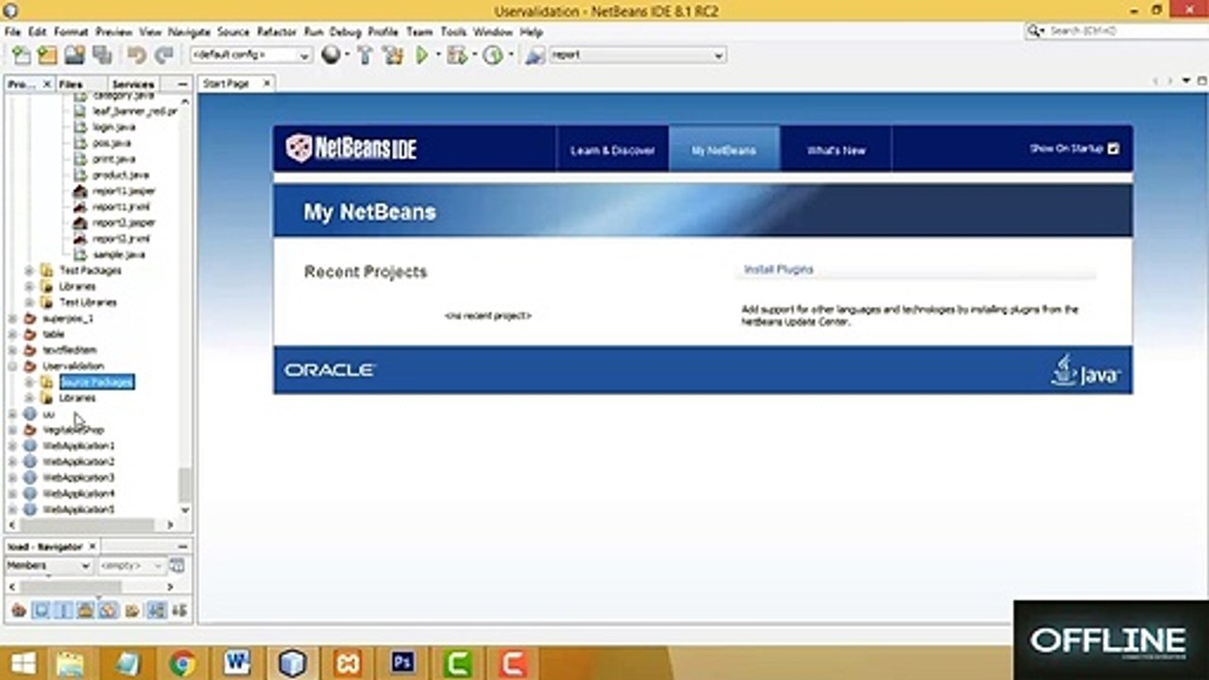
Task: Click the Navigator horizontal scrollbar thumb
Action: click(x=71, y=586)
